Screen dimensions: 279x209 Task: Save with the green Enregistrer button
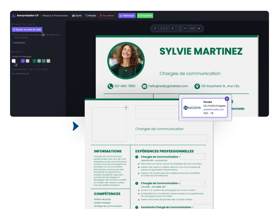[x=145, y=15]
